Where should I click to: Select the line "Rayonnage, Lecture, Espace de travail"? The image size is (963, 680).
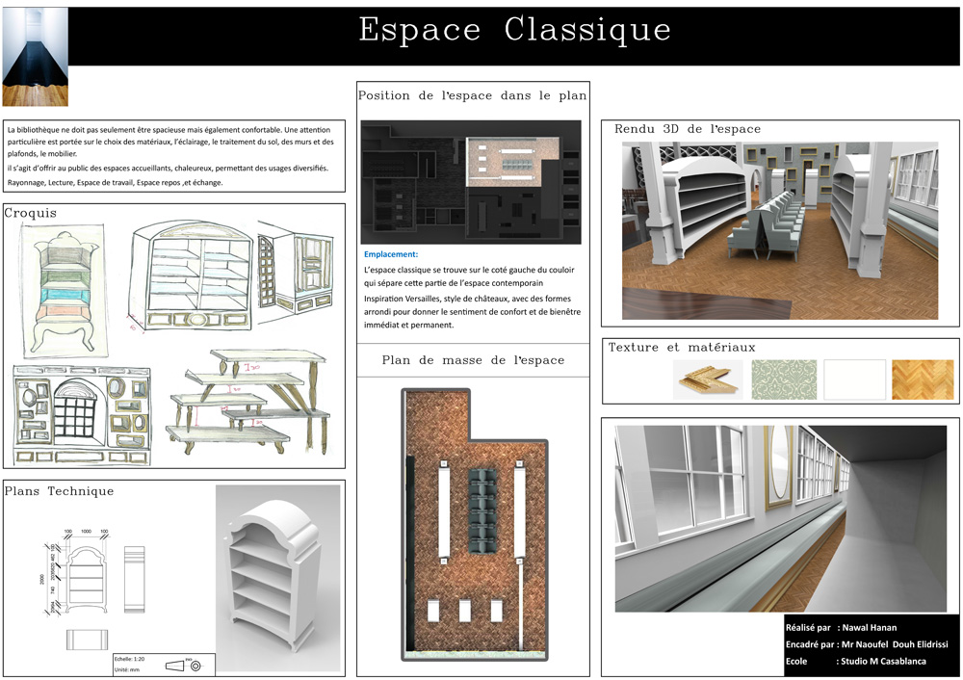point(115,182)
